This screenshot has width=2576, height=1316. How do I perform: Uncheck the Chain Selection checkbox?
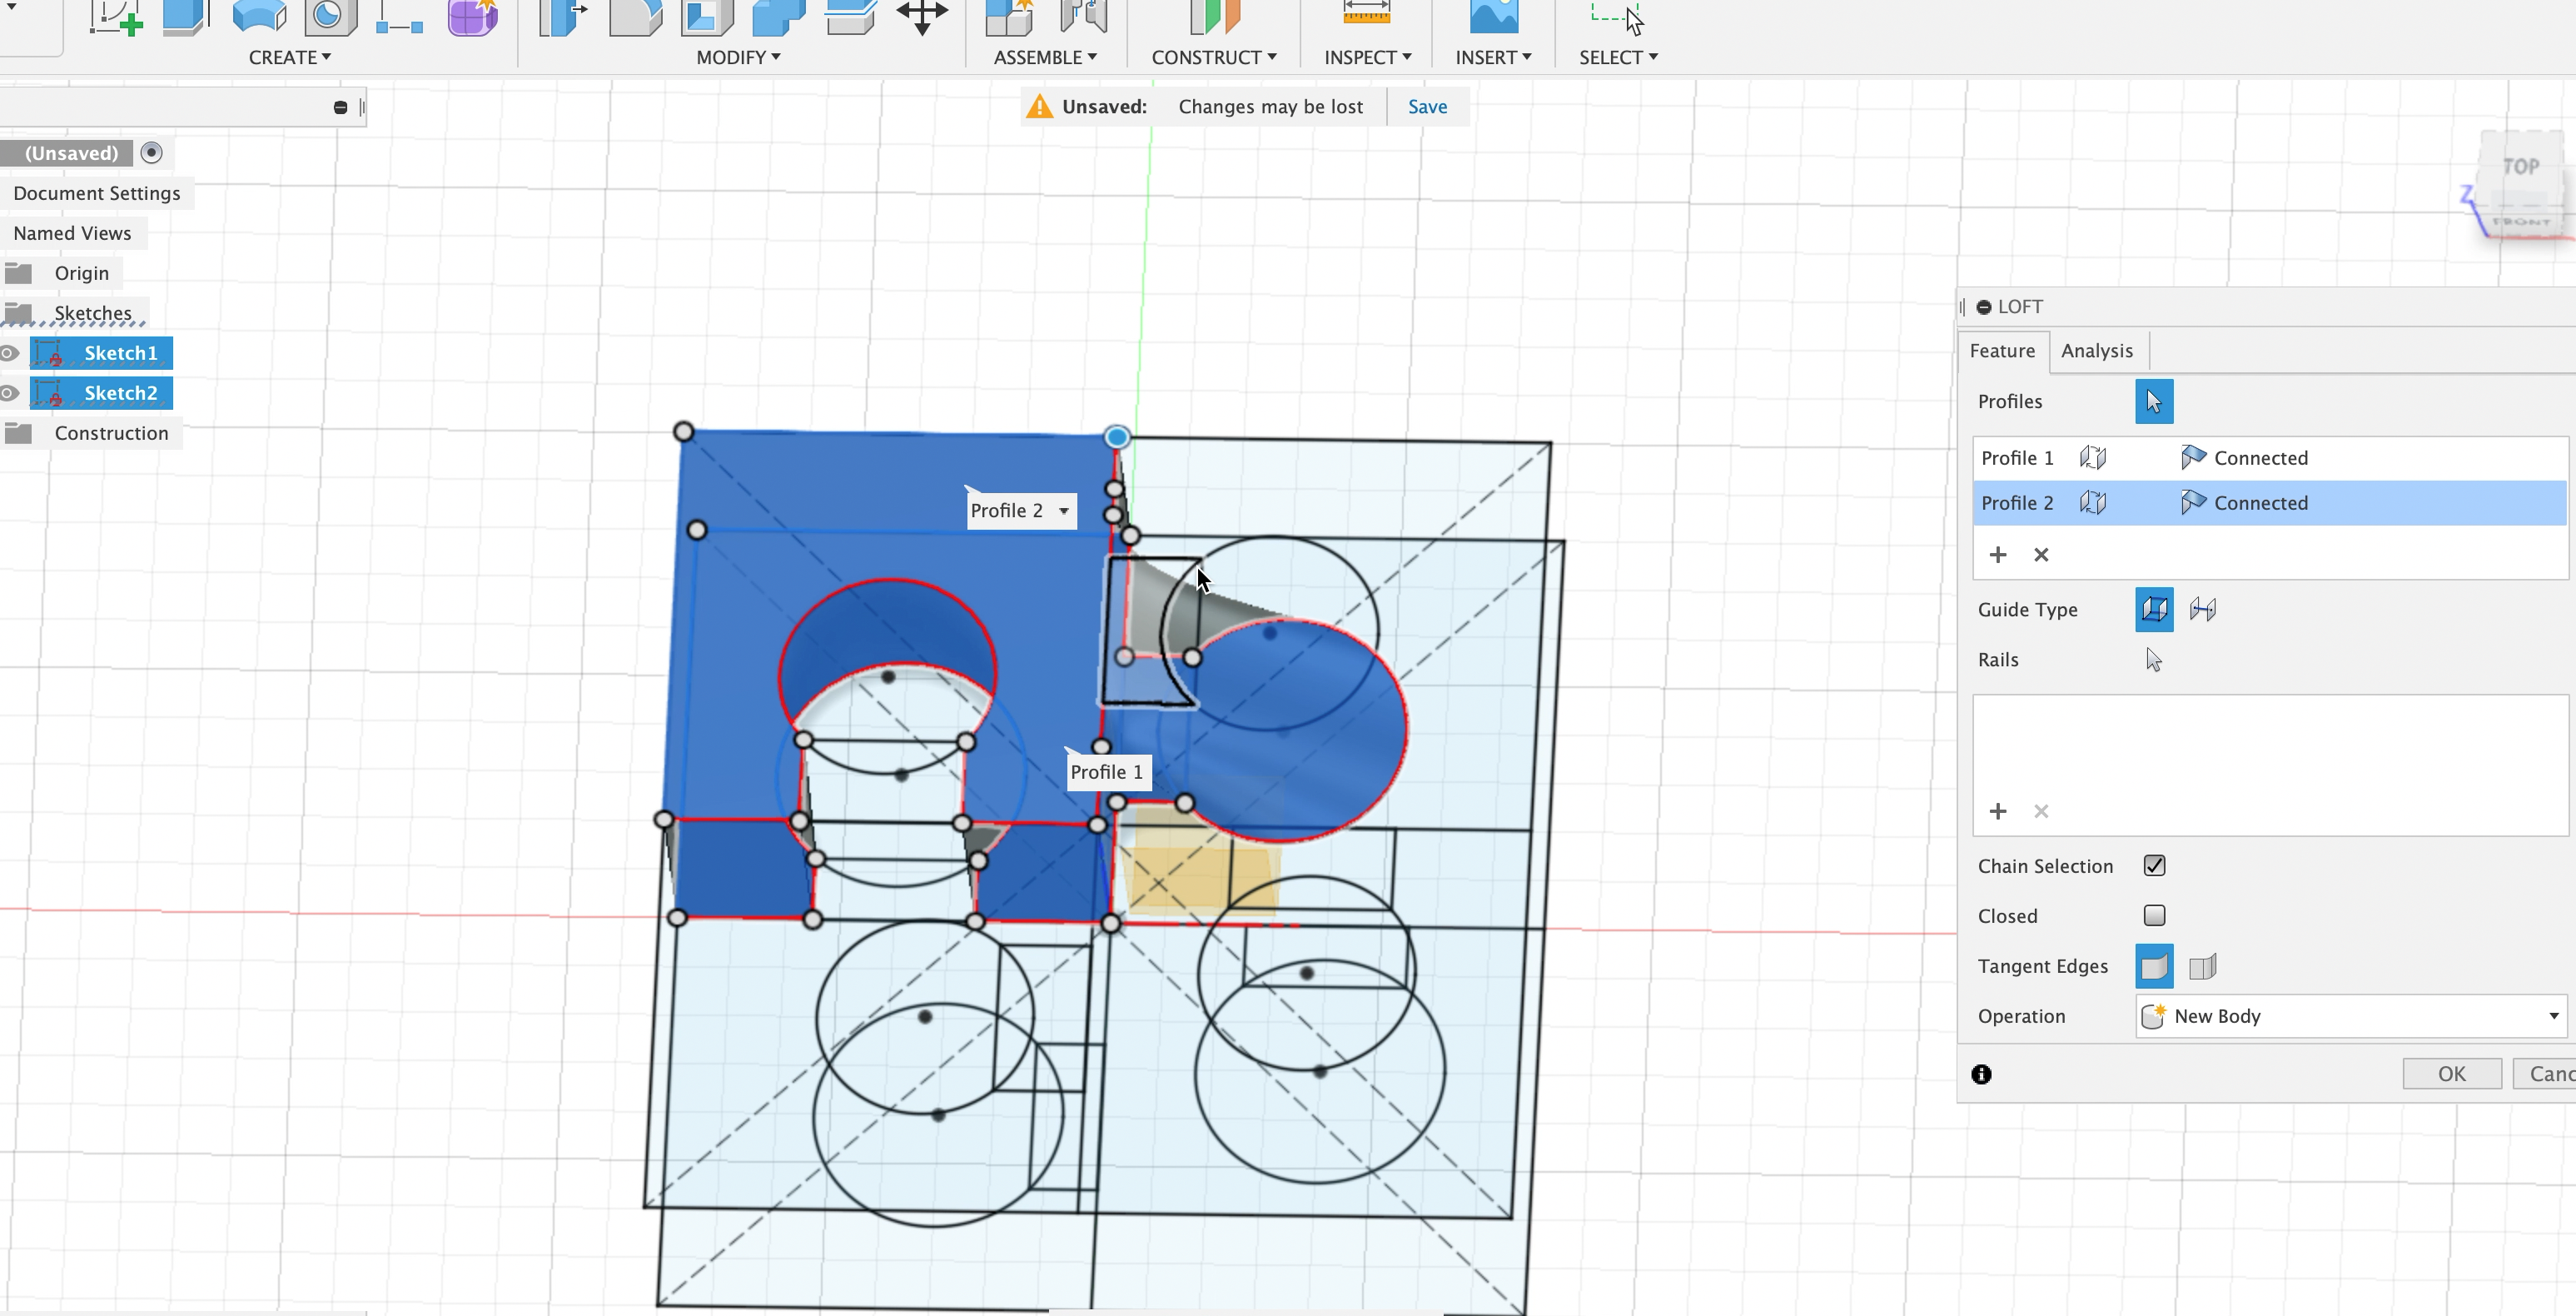pos(2154,865)
